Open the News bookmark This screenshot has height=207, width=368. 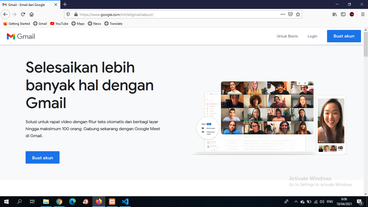click(95, 24)
